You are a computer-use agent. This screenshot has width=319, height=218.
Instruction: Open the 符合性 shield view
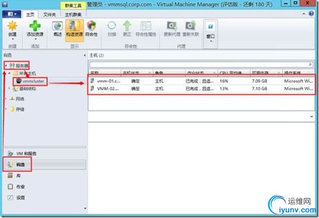tap(91, 29)
